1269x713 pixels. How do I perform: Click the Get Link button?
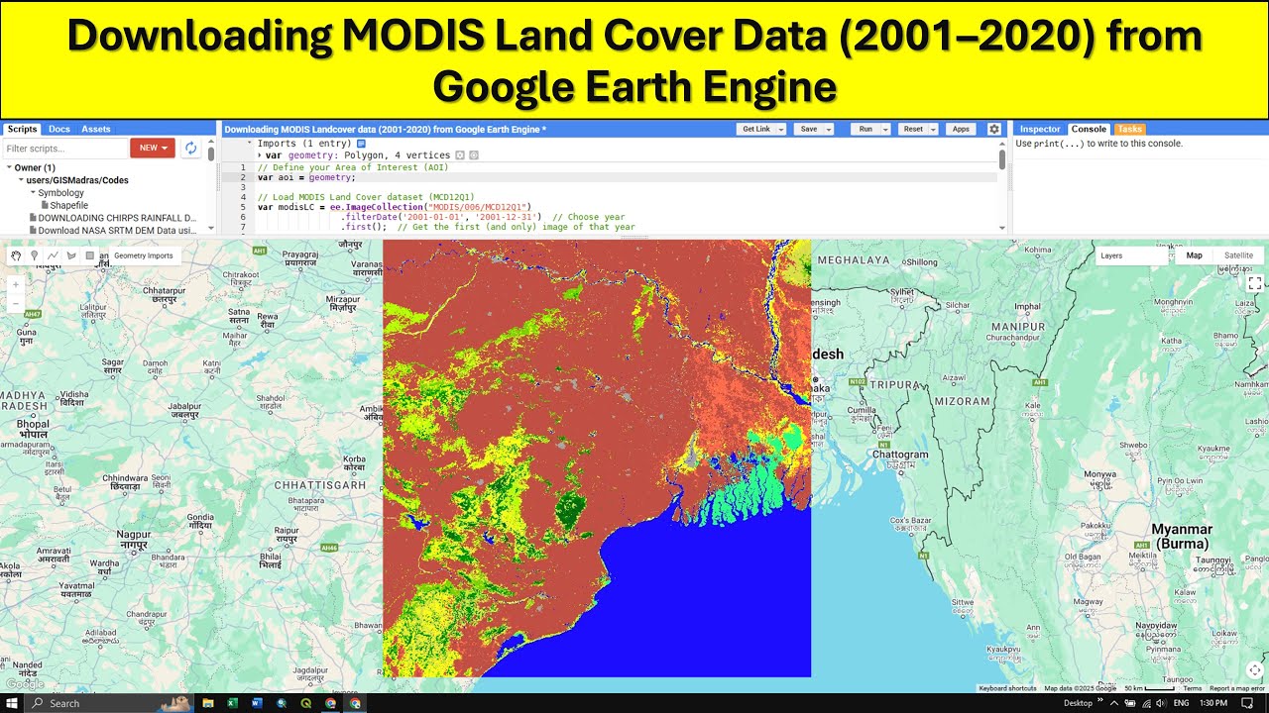point(756,129)
